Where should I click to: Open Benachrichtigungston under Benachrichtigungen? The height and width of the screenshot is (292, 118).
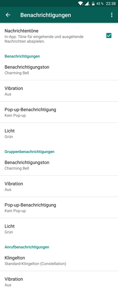tap(59, 70)
